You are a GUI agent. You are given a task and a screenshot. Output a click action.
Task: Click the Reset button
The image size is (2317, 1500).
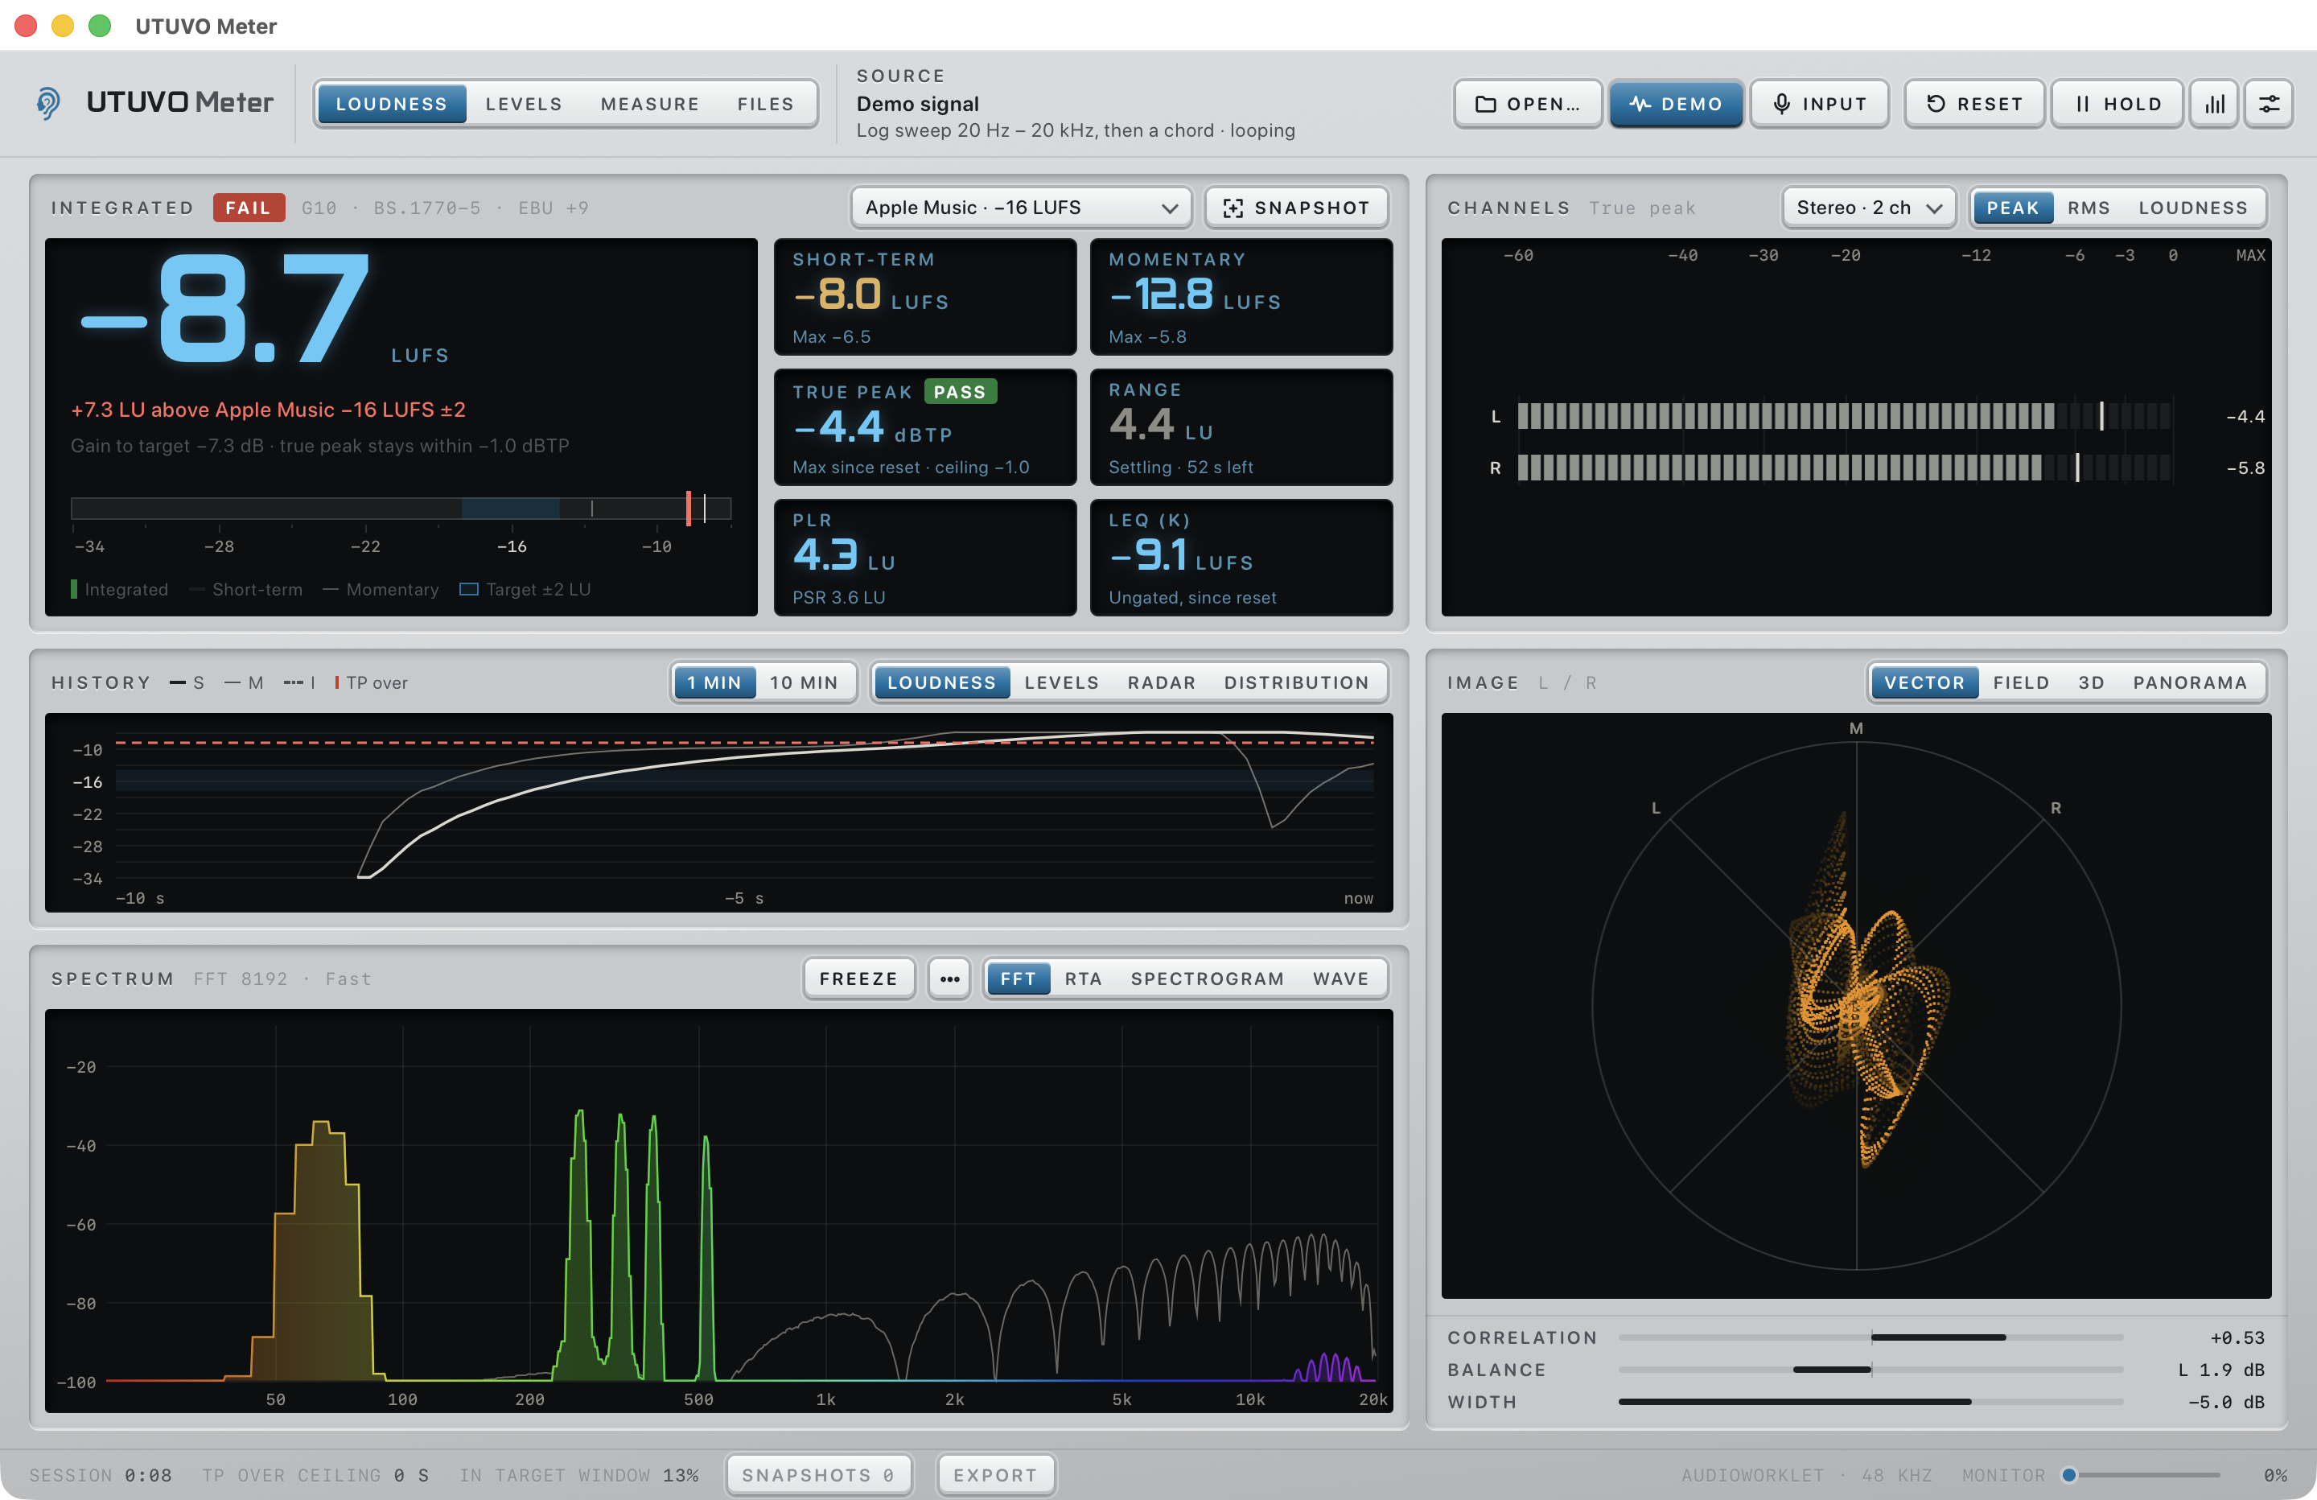tap(1973, 105)
